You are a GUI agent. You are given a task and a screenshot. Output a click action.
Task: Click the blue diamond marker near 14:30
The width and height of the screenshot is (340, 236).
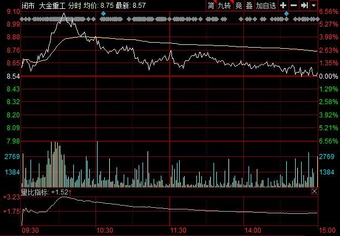tap(286, 14)
